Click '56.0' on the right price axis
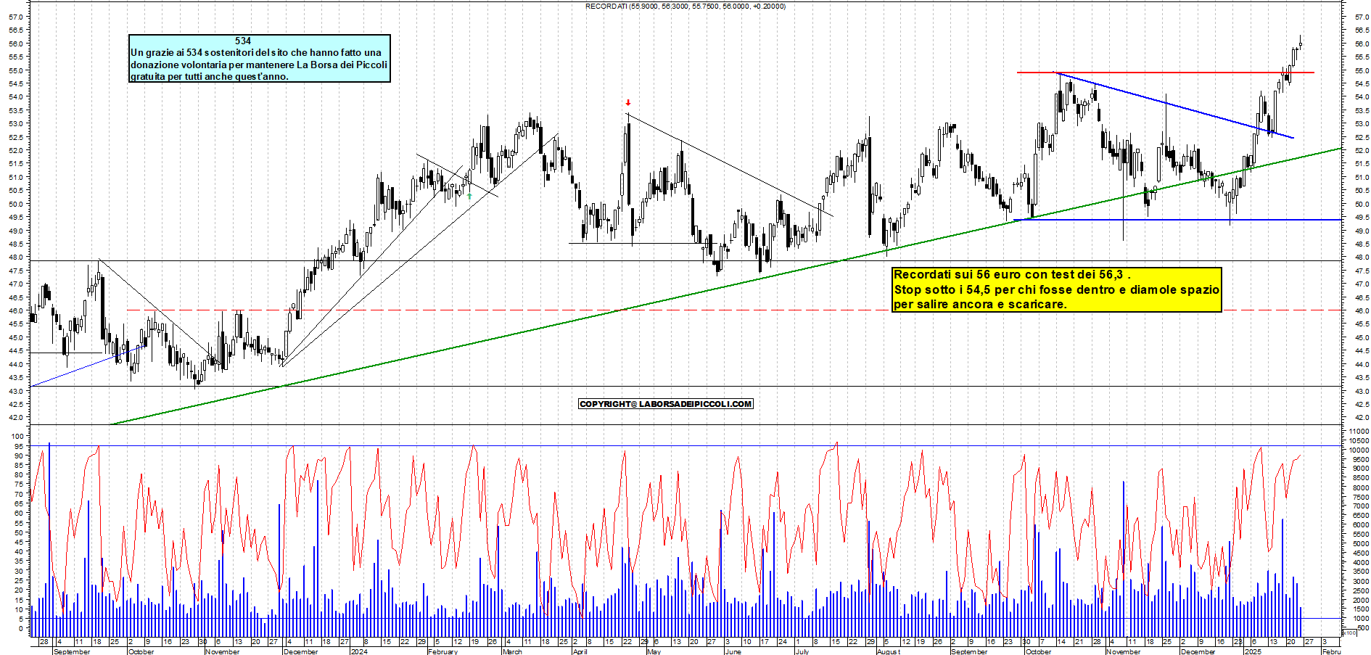Screen dimensions: 1371x655 point(1361,44)
